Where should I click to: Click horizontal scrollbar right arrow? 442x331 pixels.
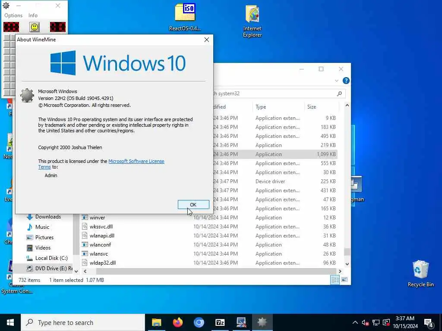pyautogui.click(x=340, y=272)
